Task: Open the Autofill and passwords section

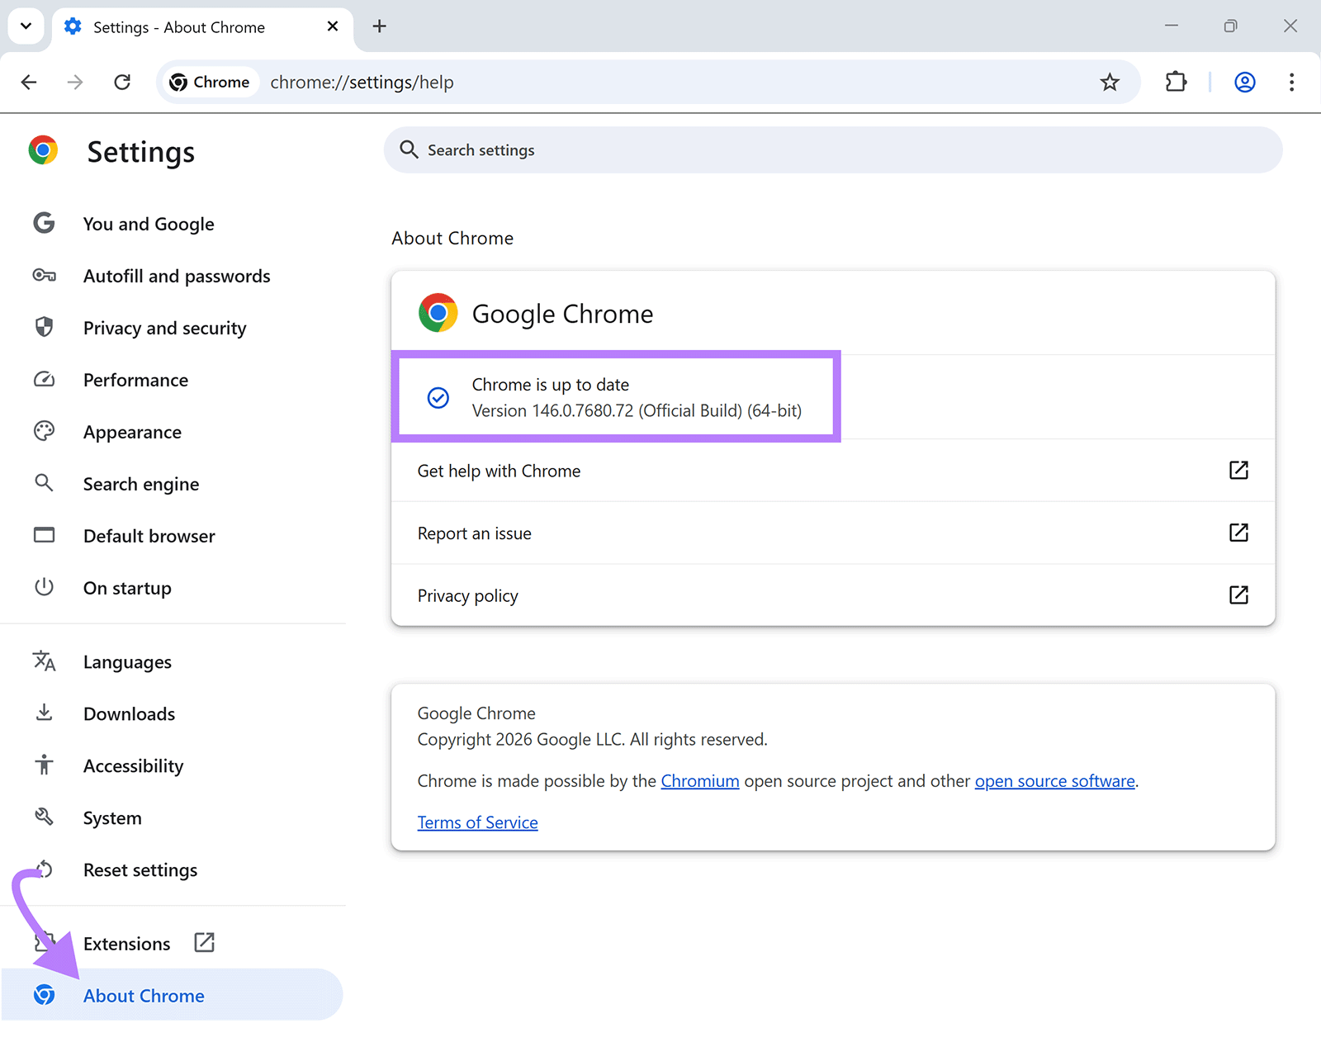Action: click(177, 276)
